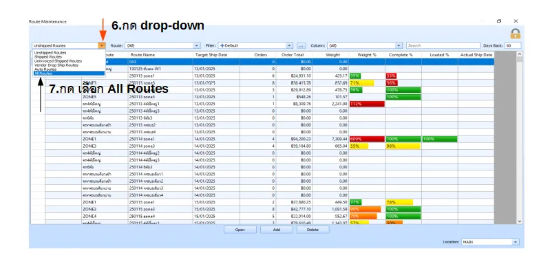Open the orange route type drop-down arrow
539x255 pixels.
tap(102, 45)
